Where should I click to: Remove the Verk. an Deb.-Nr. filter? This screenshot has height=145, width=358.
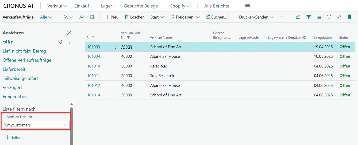tap(5, 117)
